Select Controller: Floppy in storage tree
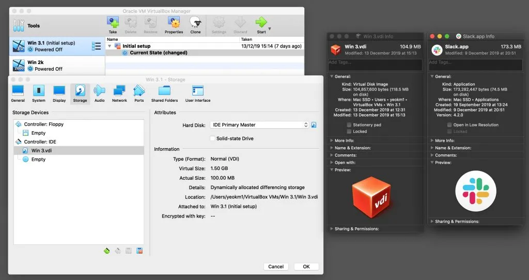Screen dimensions: 529x280 tap(79, 124)
